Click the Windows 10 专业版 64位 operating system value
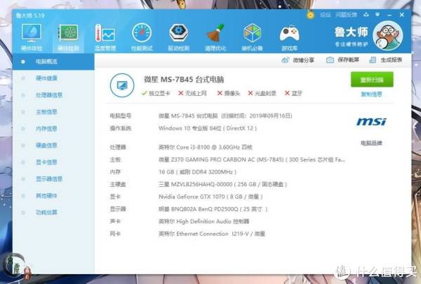The width and height of the screenshot is (421, 284). pyautogui.click(x=208, y=128)
